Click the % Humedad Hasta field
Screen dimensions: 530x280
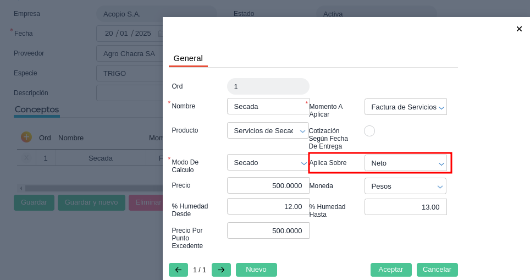pos(405,207)
